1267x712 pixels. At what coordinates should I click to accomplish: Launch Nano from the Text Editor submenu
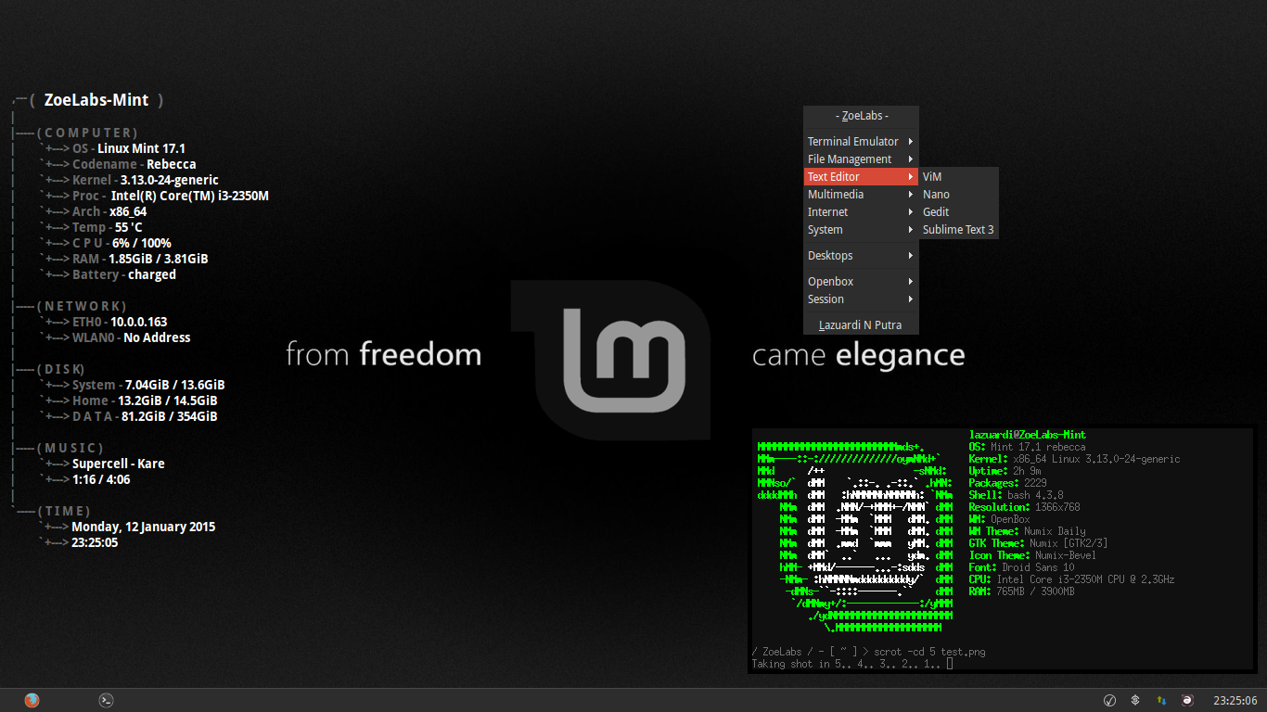coord(959,195)
